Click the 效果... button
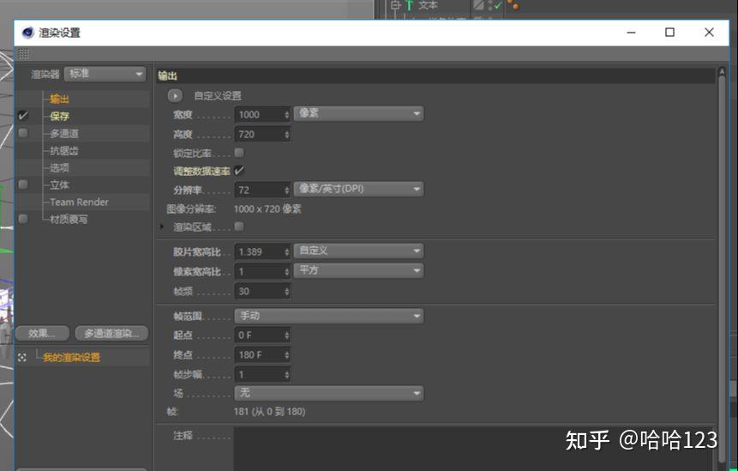Viewport: 738px width, 471px height. tap(42, 334)
